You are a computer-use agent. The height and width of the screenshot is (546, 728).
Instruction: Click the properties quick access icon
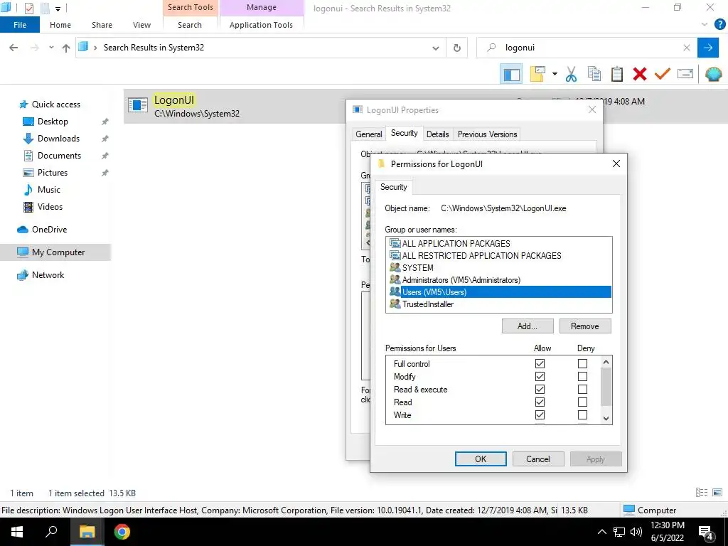pyautogui.click(x=29, y=9)
